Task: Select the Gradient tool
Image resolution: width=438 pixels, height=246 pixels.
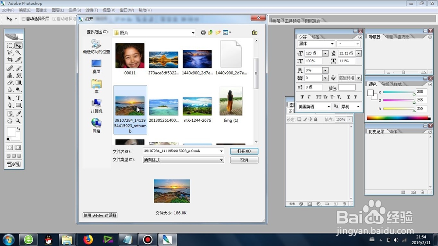Action: [18, 83]
